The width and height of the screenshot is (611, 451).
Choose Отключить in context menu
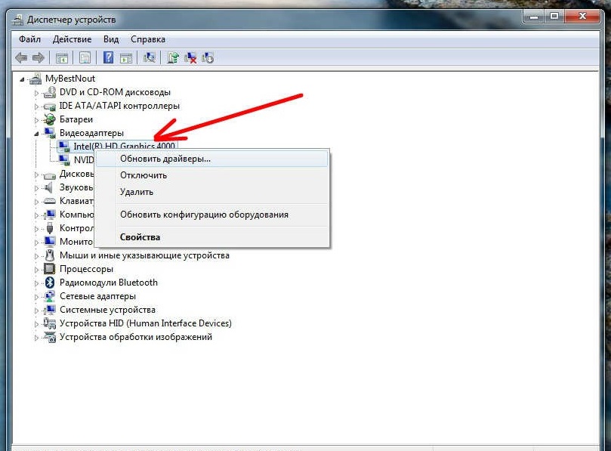point(212,175)
